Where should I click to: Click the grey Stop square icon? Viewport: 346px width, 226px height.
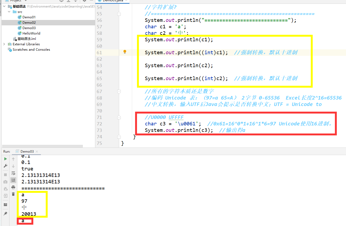click(x=5, y=175)
